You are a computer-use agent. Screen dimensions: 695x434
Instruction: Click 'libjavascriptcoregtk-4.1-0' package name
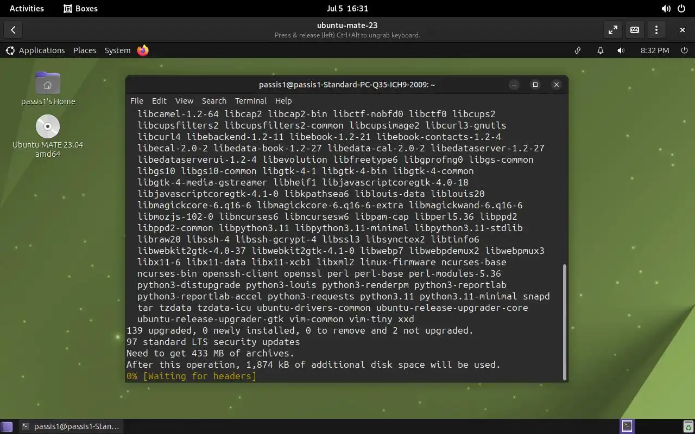(208, 194)
